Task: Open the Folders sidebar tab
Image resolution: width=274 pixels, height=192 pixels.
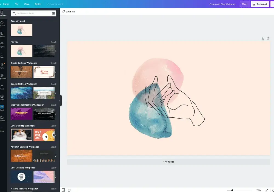Action: pyautogui.click(x=2, y=118)
